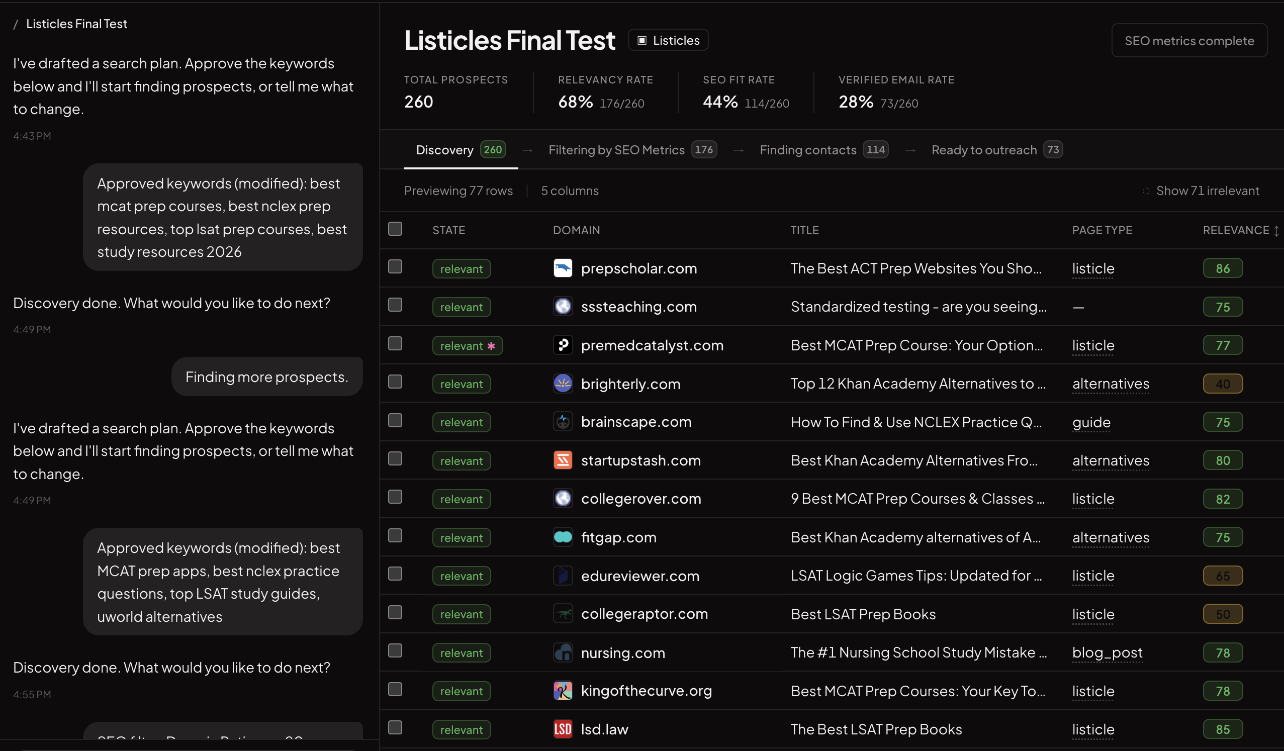
Task: Click guide page type for brainscape.com
Action: coord(1091,422)
